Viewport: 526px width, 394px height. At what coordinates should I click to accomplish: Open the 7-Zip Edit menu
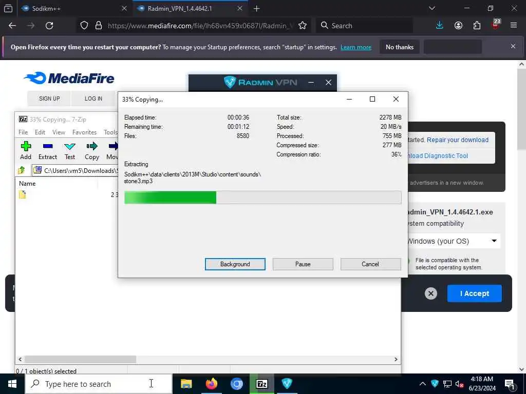pyautogui.click(x=40, y=132)
